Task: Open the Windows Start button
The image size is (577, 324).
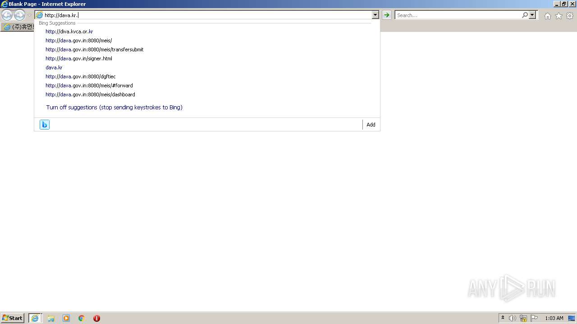Action: point(13,318)
